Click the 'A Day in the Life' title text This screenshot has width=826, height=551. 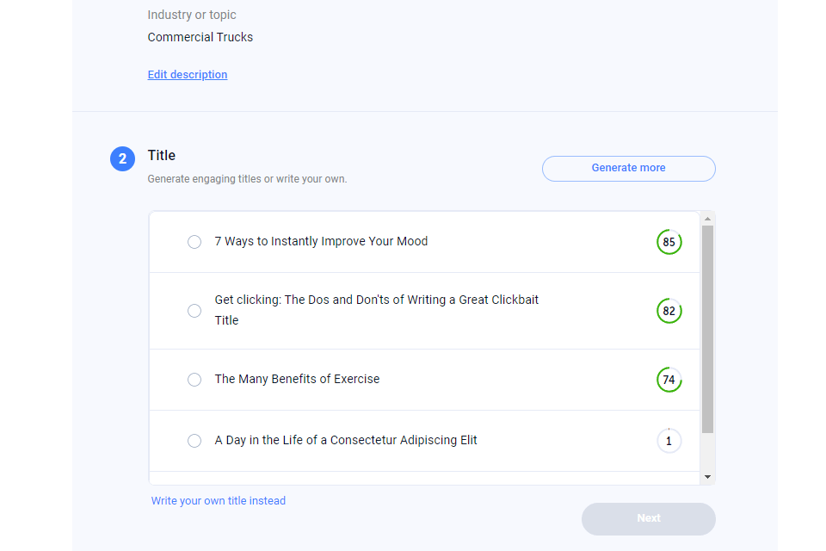point(346,440)
